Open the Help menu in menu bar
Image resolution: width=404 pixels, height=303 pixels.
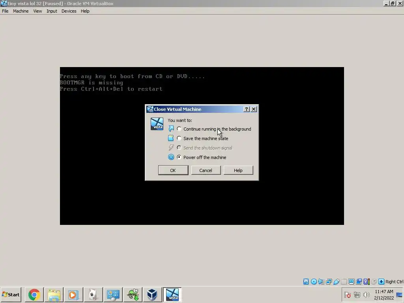[x=85, y=11]
